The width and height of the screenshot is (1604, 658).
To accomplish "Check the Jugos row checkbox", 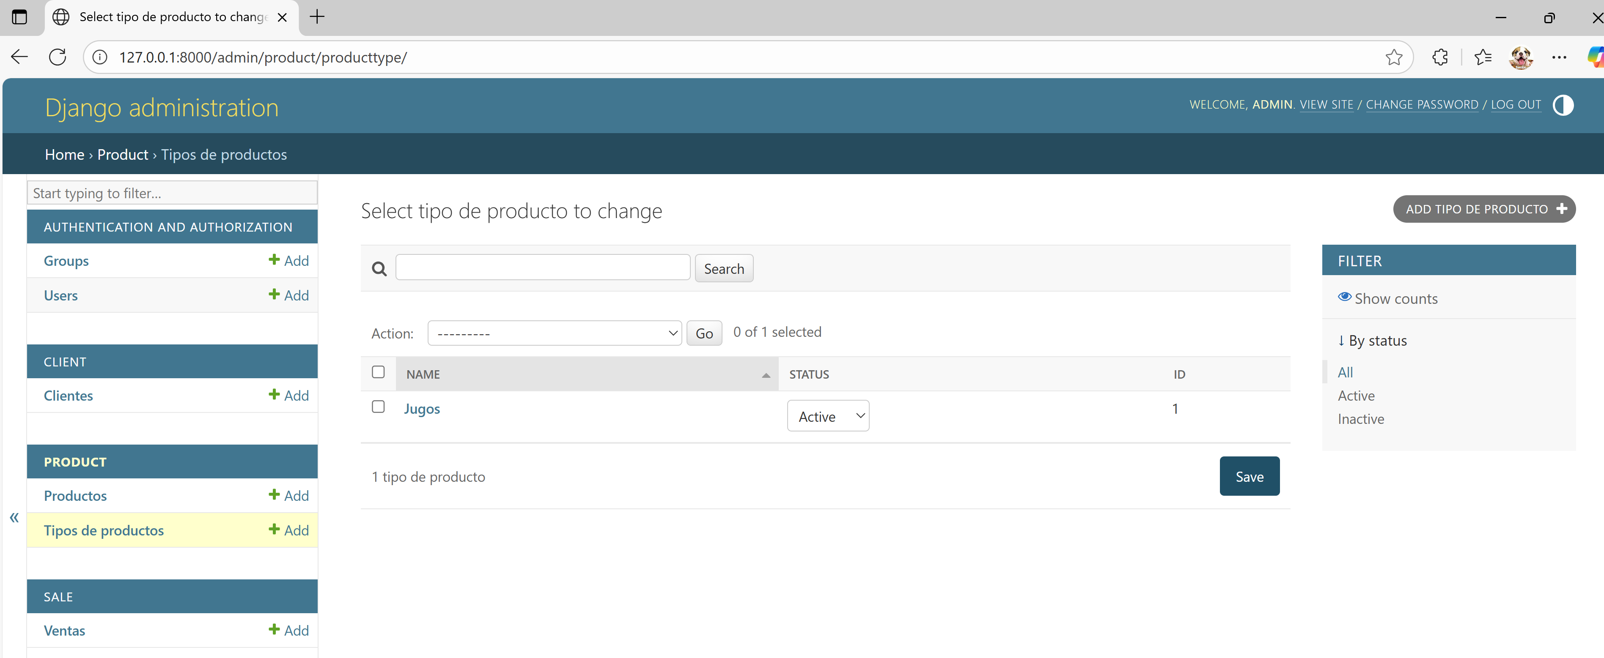I will click(378, 407).
